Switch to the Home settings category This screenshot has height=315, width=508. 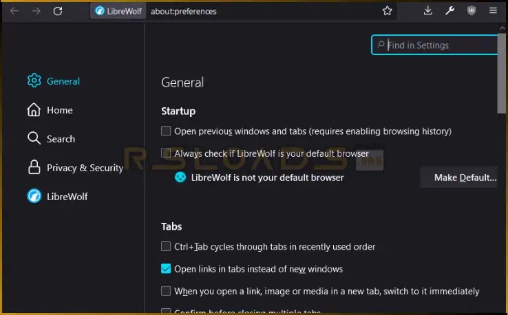(60, 110)
